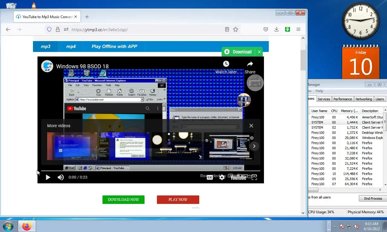Click Watch later clock icon
Image resolution: width=387 pixels, height=232 pixels.
click(x=226, y=64)
